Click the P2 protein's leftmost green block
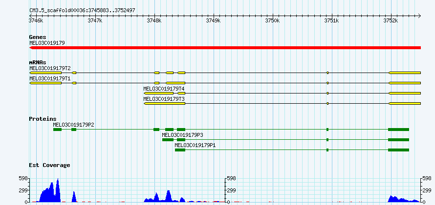435x205 pixels. pos(57,130)
